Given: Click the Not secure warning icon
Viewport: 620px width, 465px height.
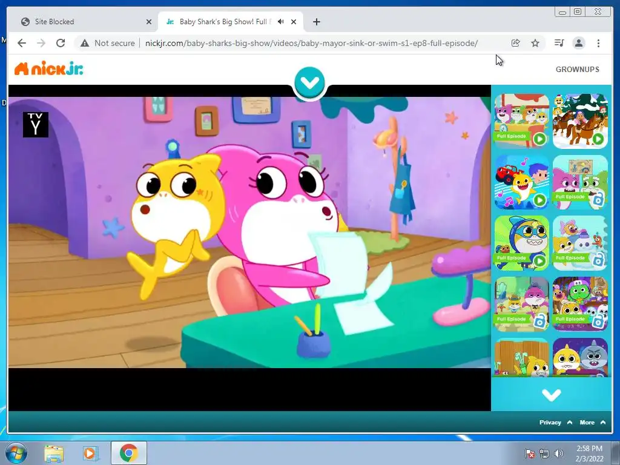Looking at the screenshot, I should point(85,43).
